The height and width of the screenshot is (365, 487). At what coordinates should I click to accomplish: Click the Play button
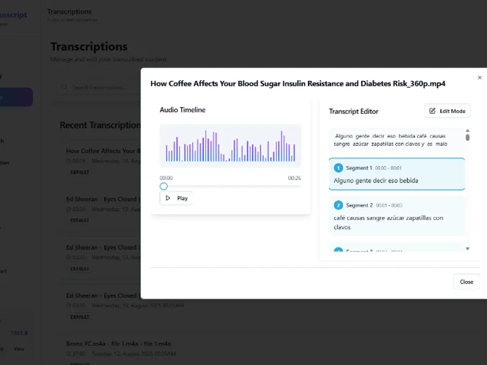[x=176, y=198]
